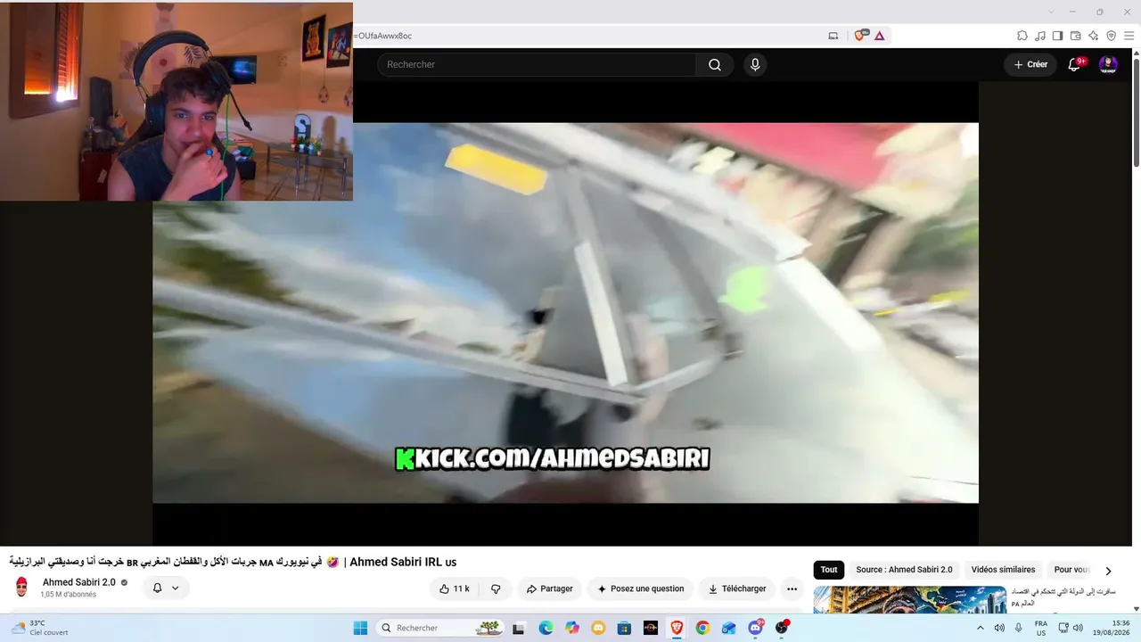The width and height of the screenshot is (1141, 642).
Task: Open YouTube notifications bell
Action: coord(1074,64)
